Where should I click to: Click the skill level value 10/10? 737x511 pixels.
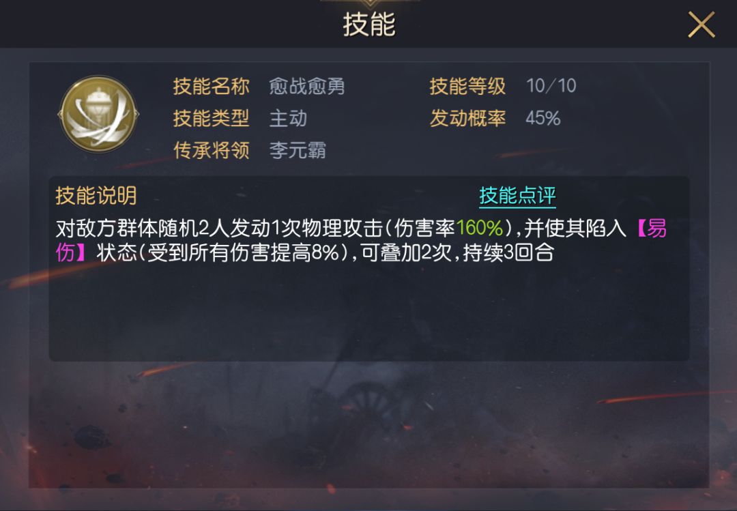click(x=551, y=86)
